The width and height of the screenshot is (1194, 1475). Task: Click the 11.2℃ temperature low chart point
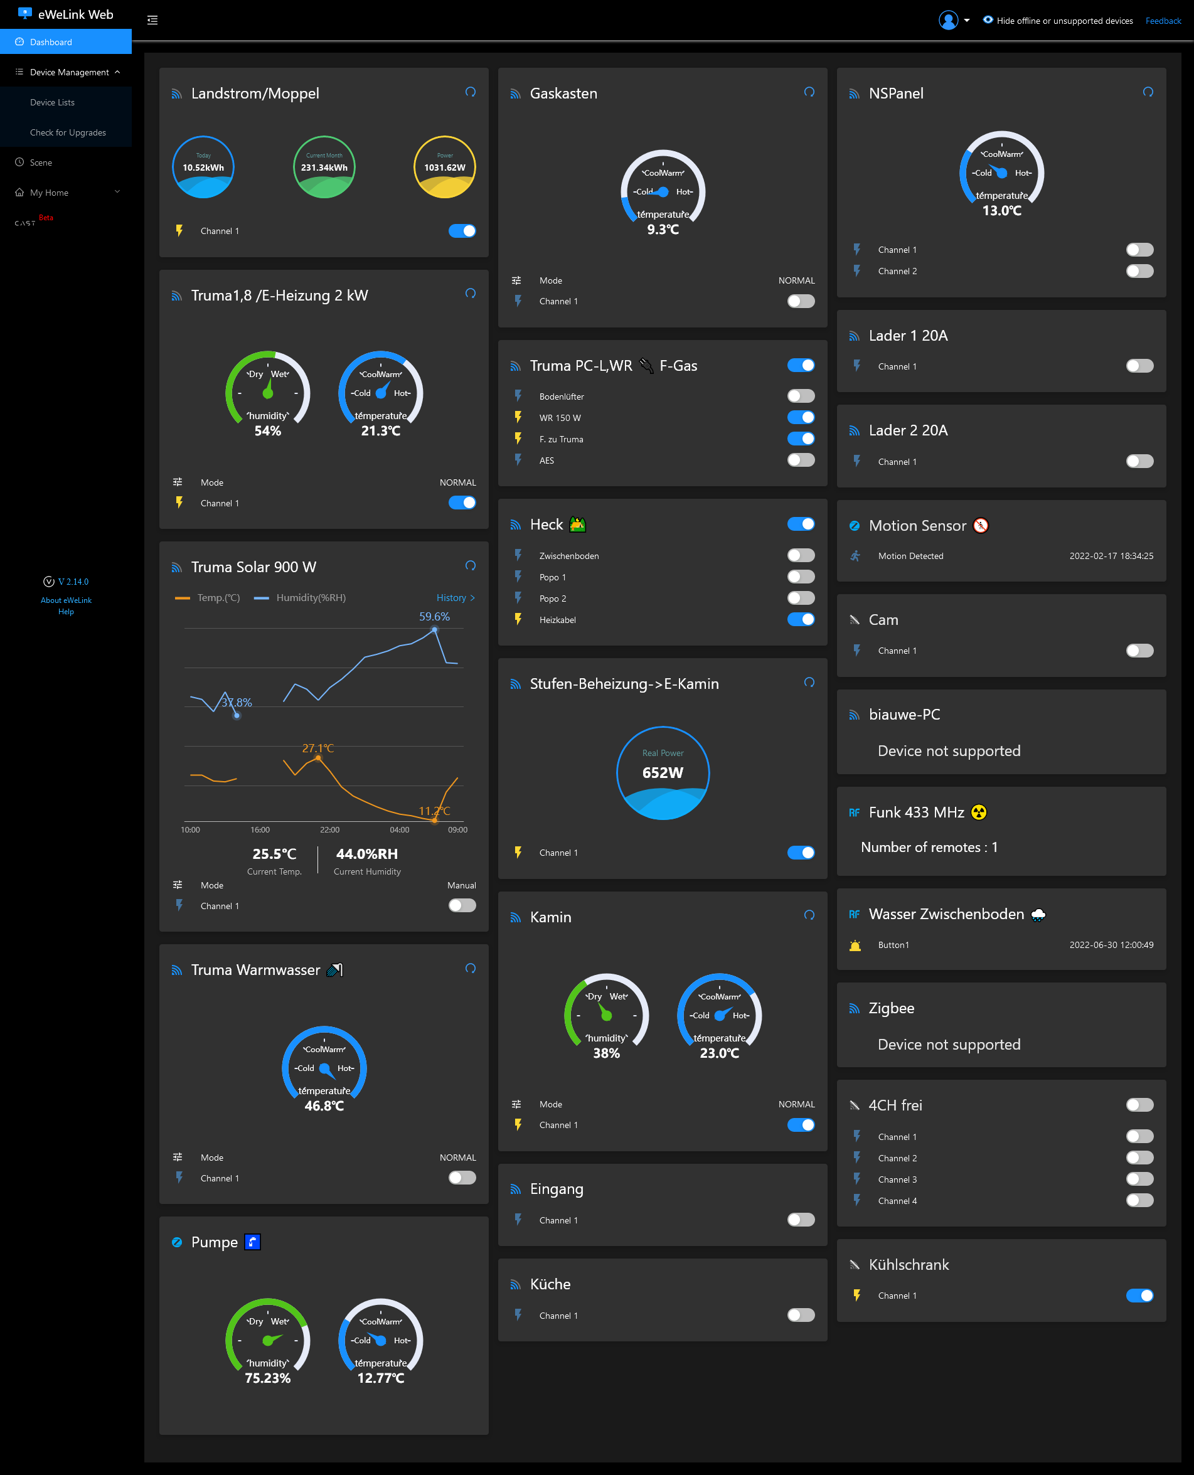pyautogui.click(x=435, y=819)
